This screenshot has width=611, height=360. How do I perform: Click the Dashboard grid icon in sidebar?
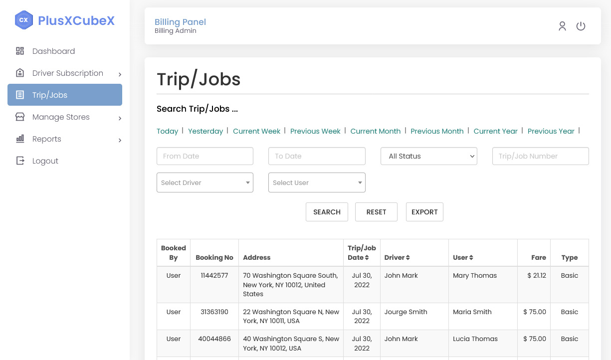click(x=20, y=51)
